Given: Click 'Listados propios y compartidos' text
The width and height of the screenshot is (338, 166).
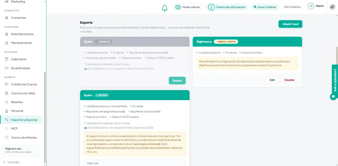Looking at the screenshot, I should [x=107, y=106].
